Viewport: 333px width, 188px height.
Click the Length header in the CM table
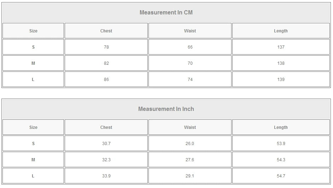(281, 31)
